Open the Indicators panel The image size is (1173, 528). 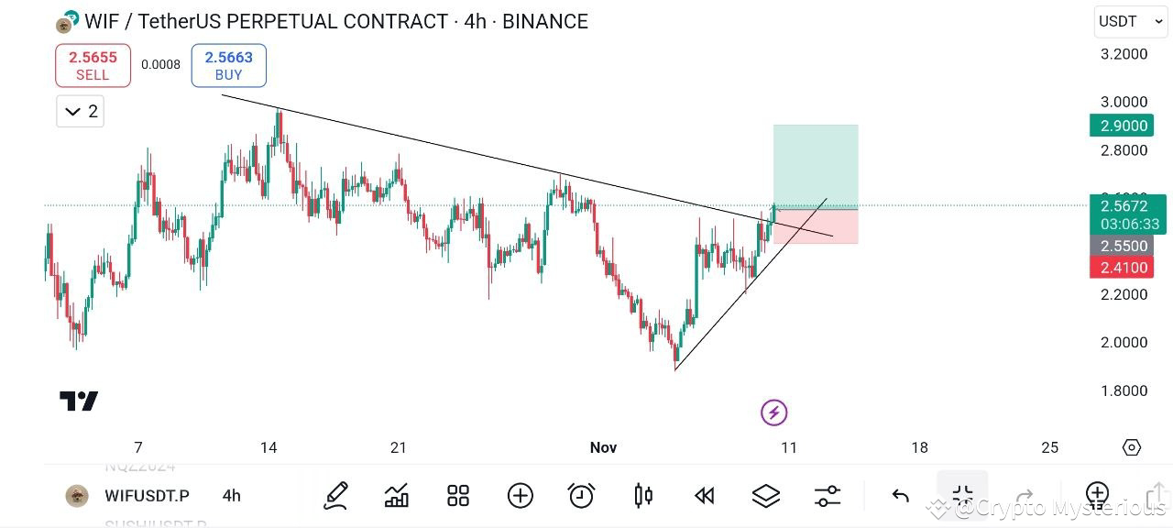[x=395, y=495]
